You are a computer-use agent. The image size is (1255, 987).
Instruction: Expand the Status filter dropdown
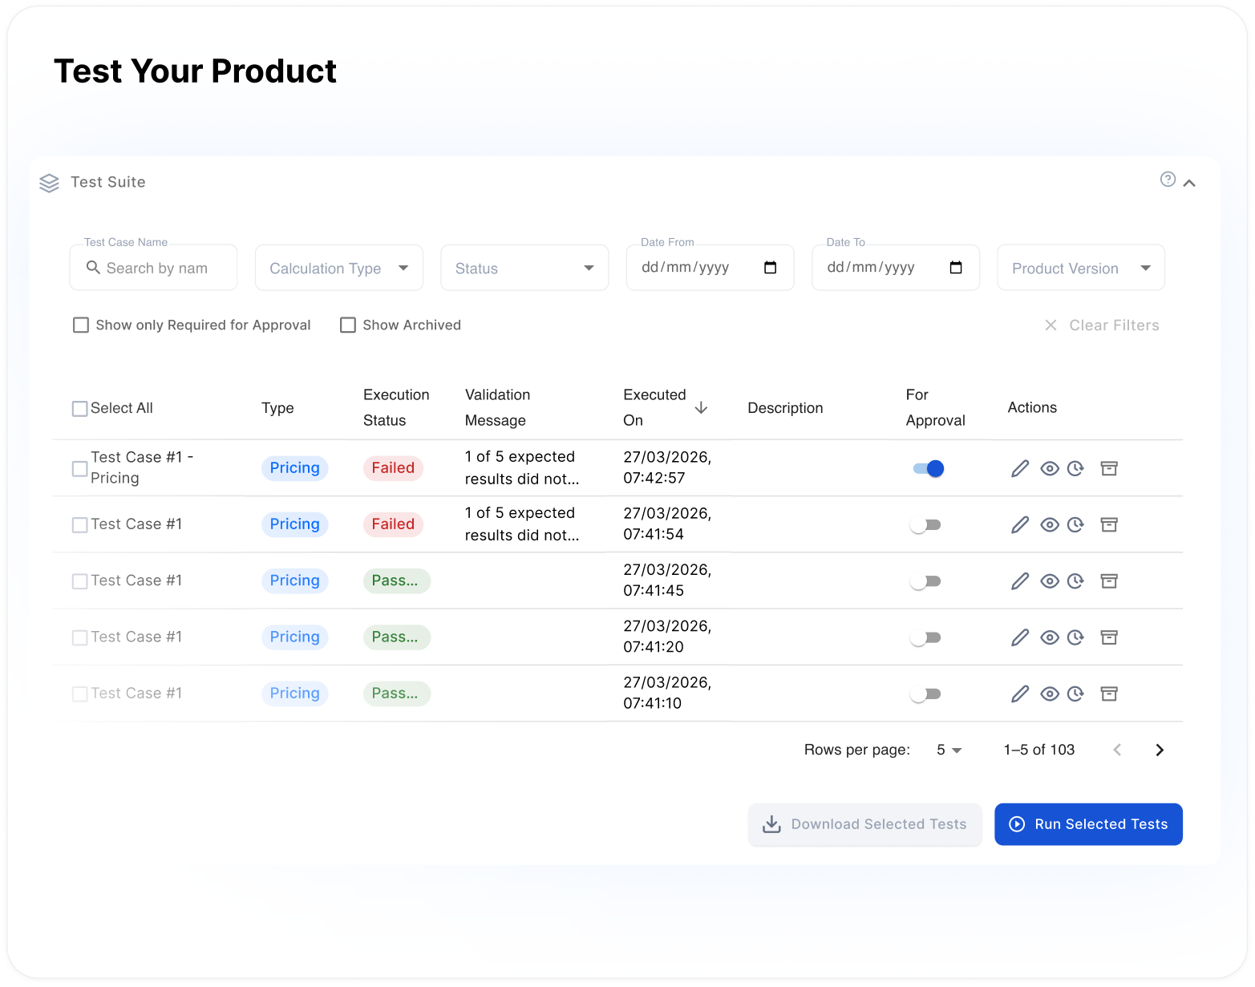pos(524,268)
